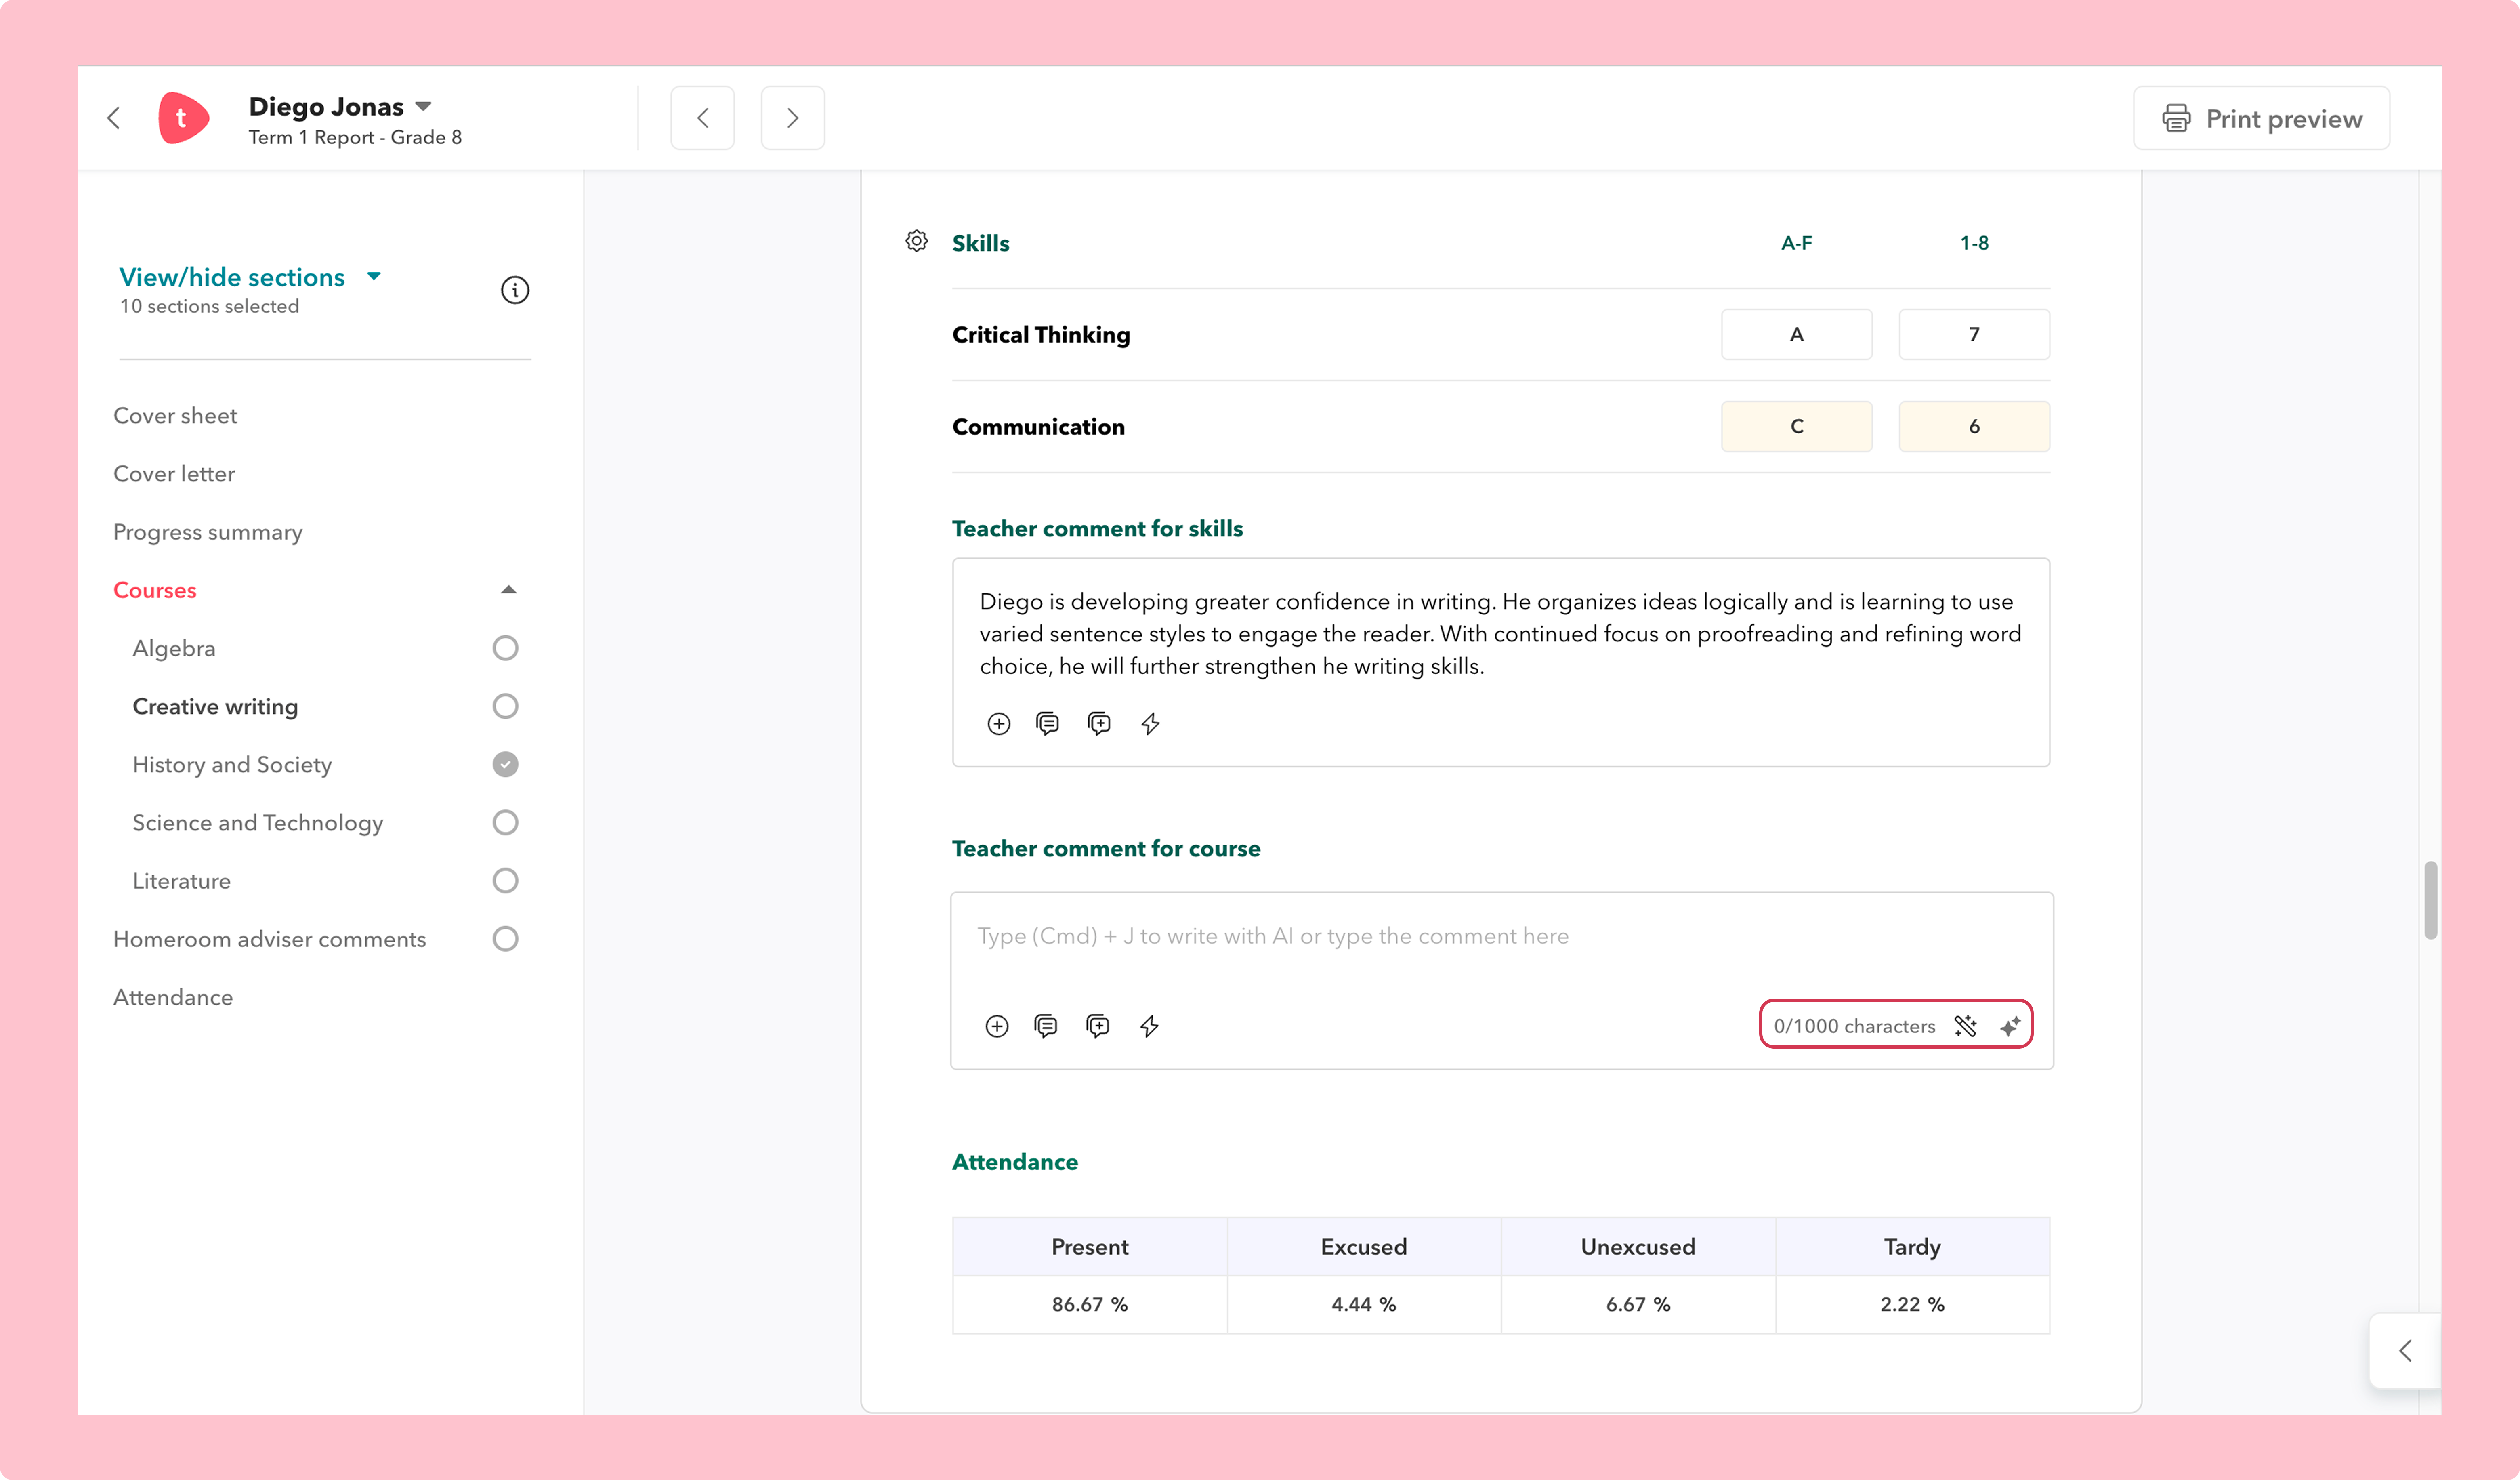Select the Creative writing course
Image resolution: width=2520 pixels, height=1480 pixels.
(x=215, y=706)
